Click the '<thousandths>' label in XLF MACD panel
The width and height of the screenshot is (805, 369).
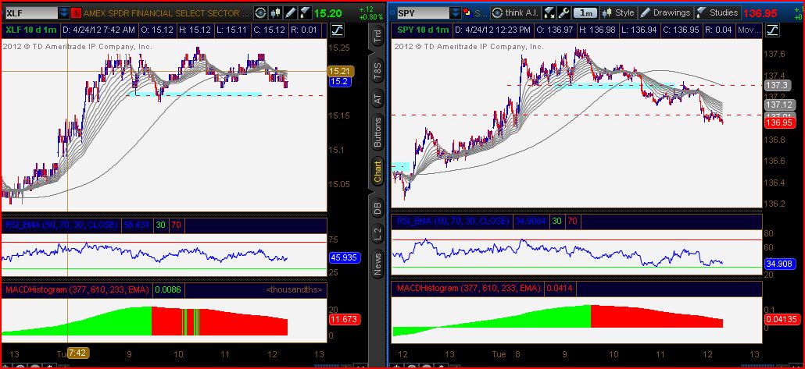coord(294,289)
